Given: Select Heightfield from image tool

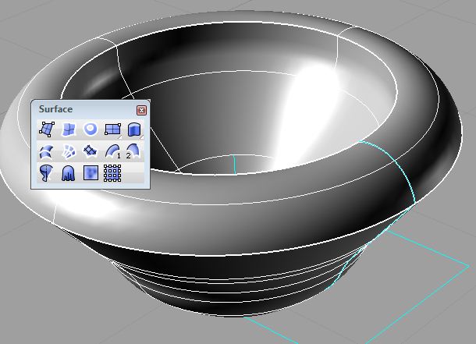Looking at the screenshot, I should [91, 173].
